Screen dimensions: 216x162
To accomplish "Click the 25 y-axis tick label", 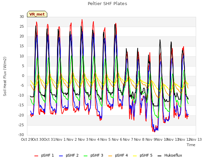I will point(22,26).
